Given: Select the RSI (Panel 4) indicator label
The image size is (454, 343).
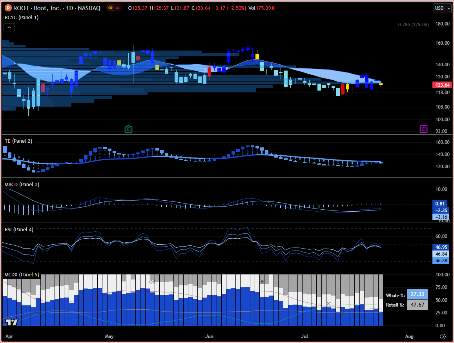Looking at the screenshot, I should (x=19, y=230).
